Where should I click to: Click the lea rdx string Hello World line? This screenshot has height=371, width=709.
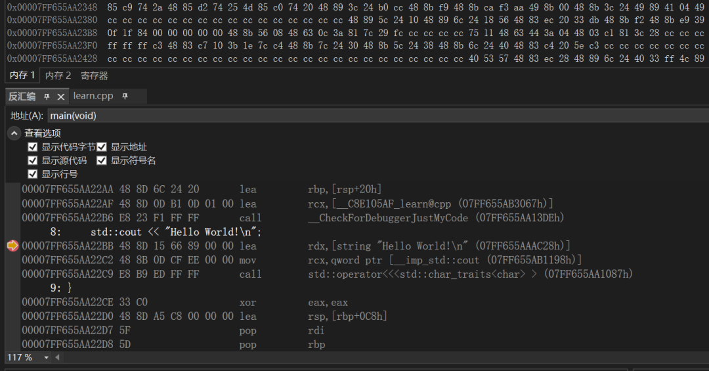pos(296,246)
